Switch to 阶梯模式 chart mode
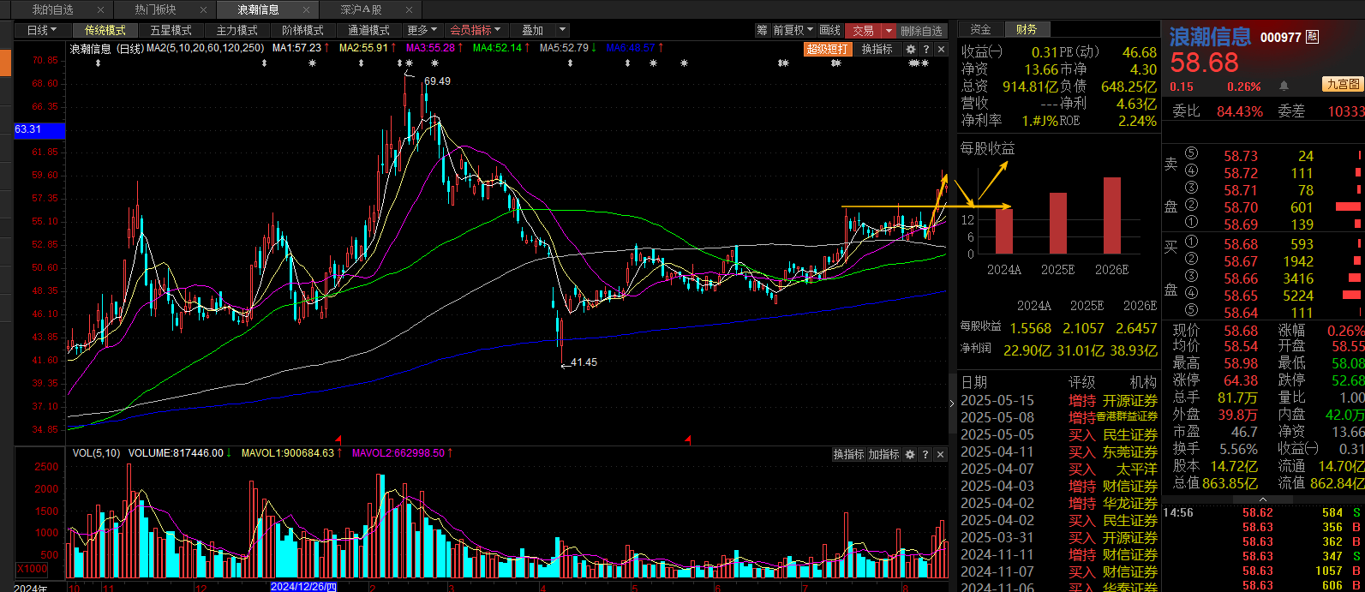Viewport: 1365px width, 592px height. point(302,30)
